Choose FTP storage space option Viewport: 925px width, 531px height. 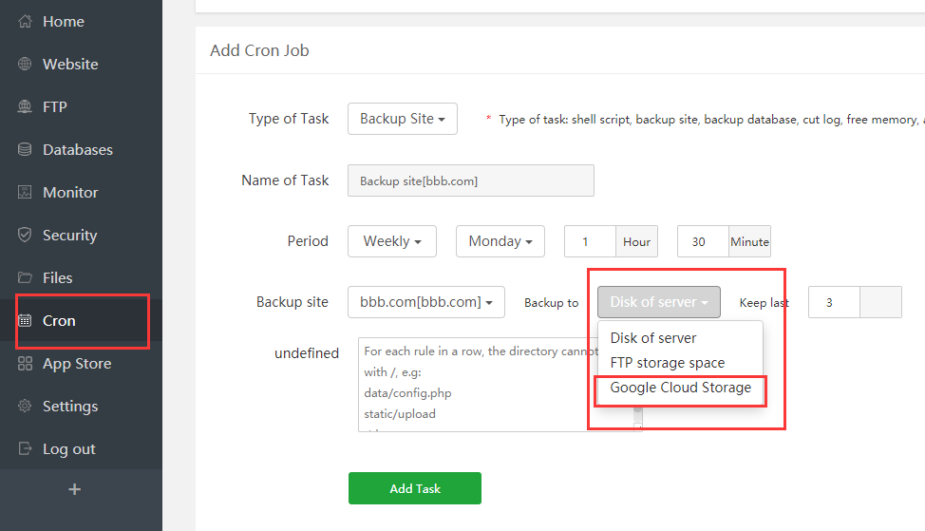[x=667, y=363]
